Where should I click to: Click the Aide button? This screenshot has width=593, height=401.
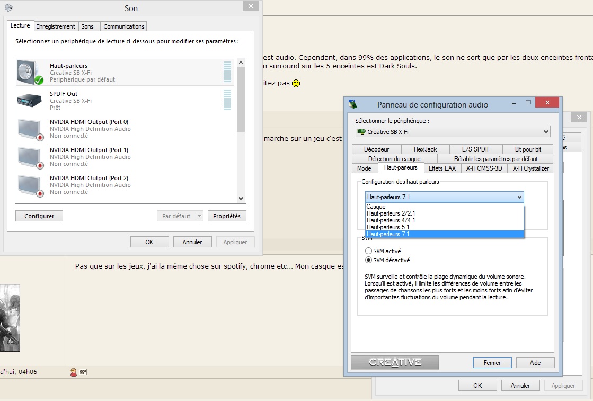[x=535, y=363]
